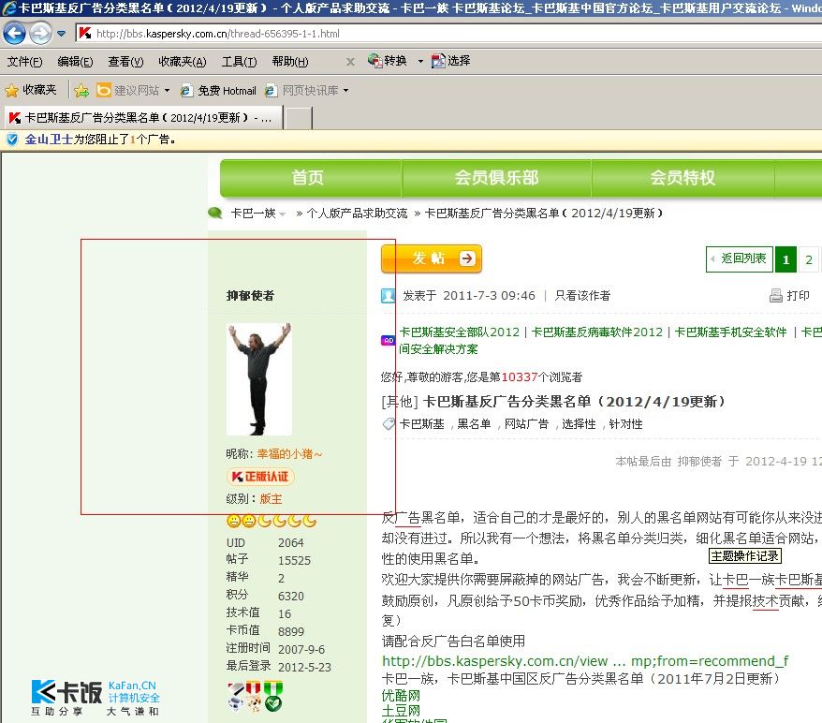Open the 查看(V) menu
The image size is (822, 723).
[125, 62]
